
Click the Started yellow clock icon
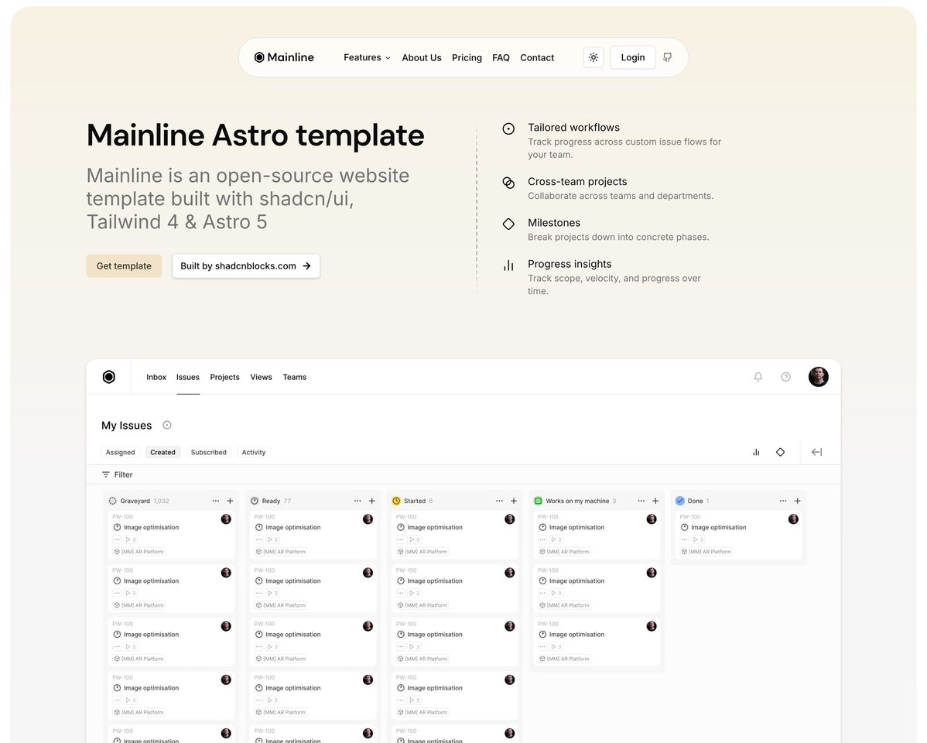[396, 501]
